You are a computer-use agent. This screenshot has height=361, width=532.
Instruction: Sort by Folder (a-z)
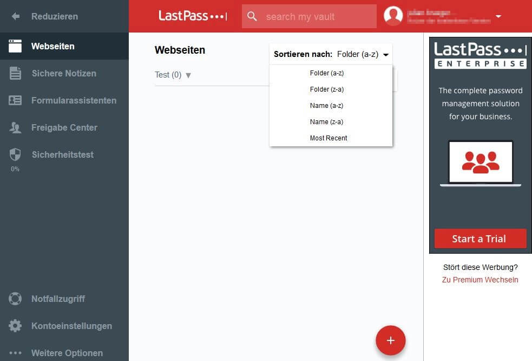click(327, 73)
